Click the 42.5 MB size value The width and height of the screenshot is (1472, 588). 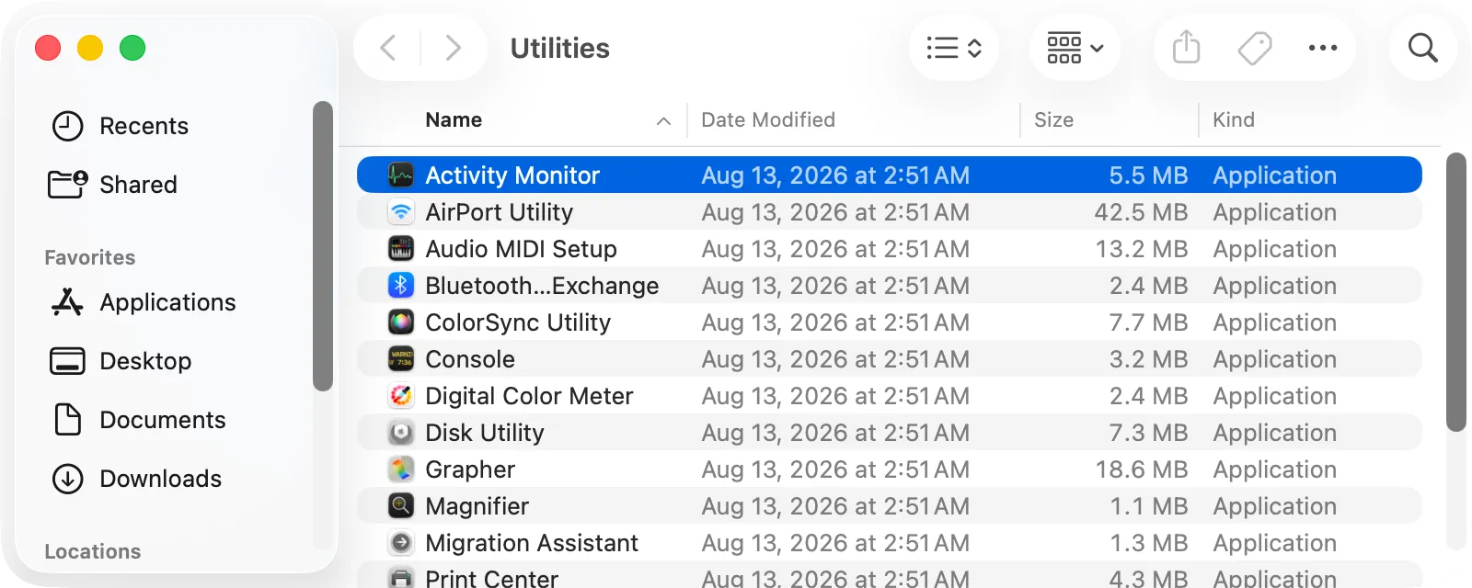[1141, 211]
